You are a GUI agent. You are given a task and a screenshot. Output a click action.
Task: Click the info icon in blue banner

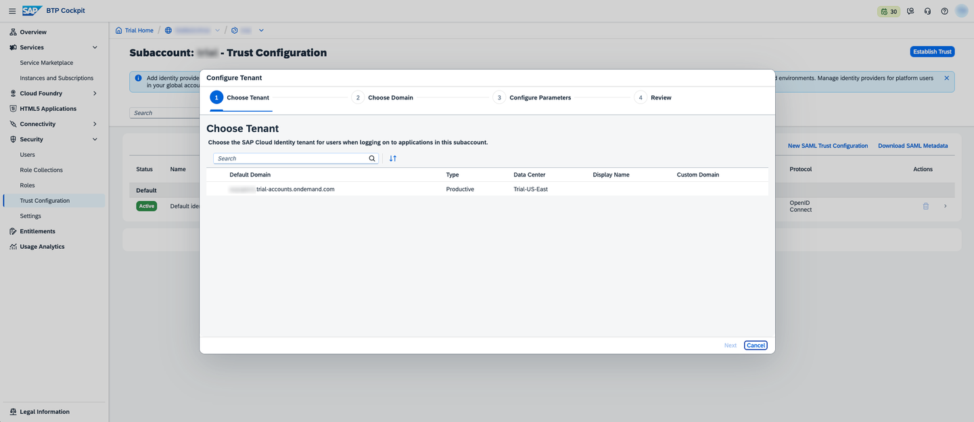(139, 78)
